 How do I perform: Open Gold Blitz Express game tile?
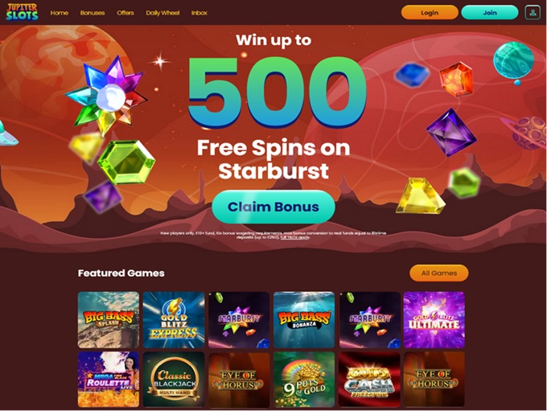coord(174,320)
